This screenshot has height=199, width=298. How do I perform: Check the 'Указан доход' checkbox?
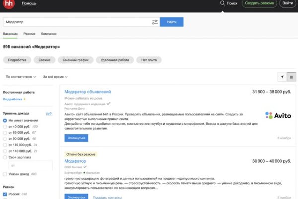pos(5,174)
